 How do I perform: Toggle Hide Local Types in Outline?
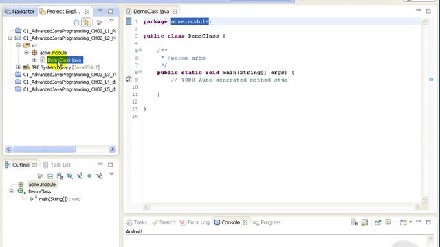click(x=99, y=176)
